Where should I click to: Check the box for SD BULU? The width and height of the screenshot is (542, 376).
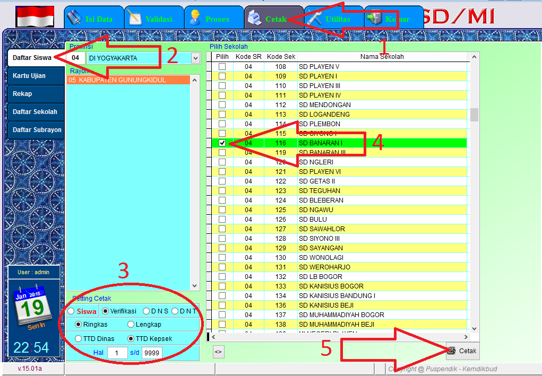[x=222, y=219]
